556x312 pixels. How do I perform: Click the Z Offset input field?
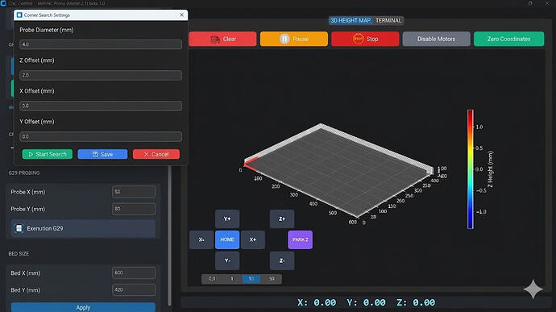coord(101,75)
